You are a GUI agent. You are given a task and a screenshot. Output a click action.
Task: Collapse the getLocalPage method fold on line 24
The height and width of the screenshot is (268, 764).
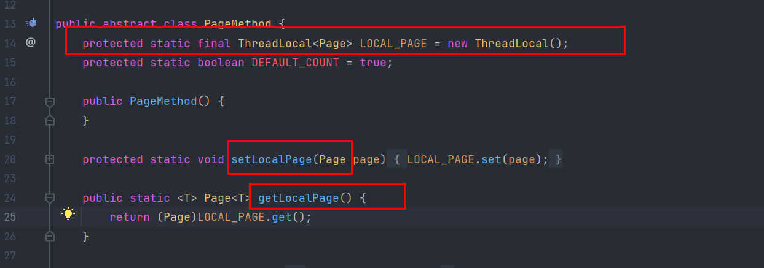(50, 197)
